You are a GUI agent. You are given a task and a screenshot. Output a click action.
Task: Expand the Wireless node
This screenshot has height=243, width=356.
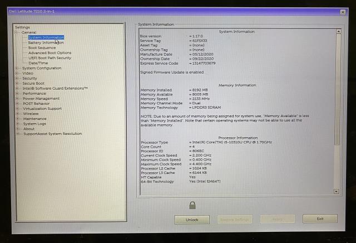point(17,114)
